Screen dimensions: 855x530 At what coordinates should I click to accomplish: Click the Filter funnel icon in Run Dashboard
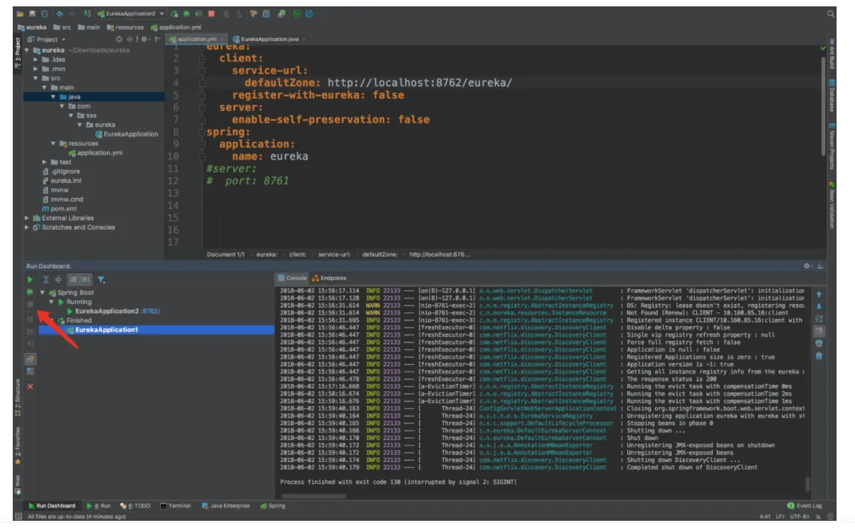point(101,280)
